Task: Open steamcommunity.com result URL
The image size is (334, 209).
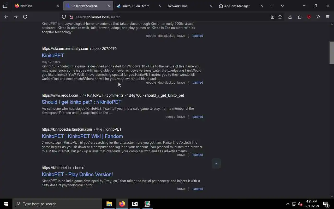Action: tap(79, 49)
